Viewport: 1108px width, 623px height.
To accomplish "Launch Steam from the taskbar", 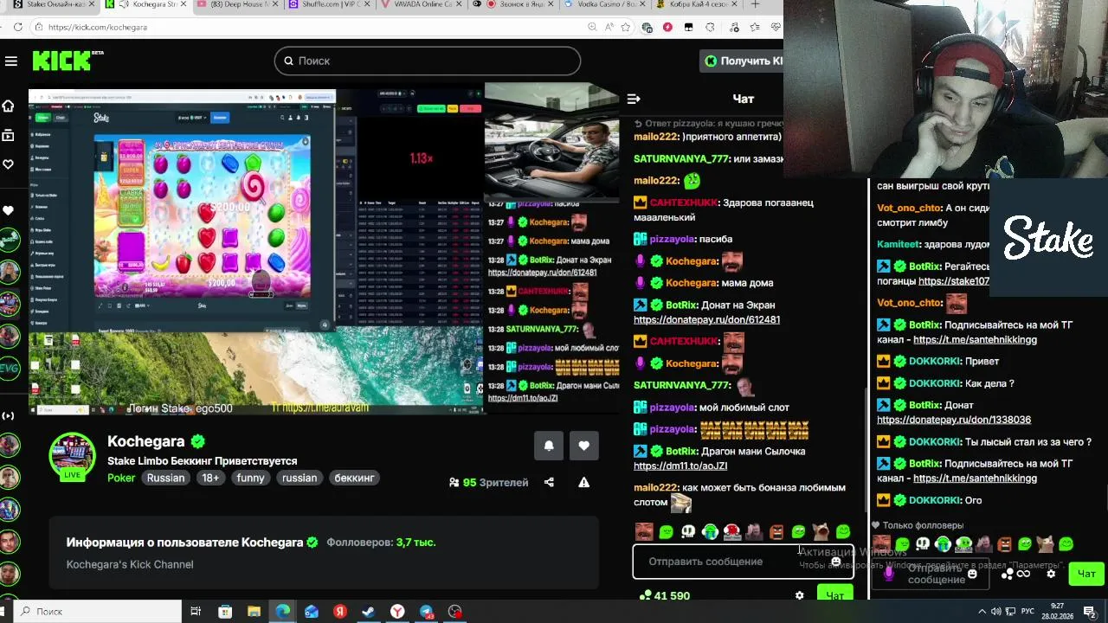I will click(x=368, y=612).
